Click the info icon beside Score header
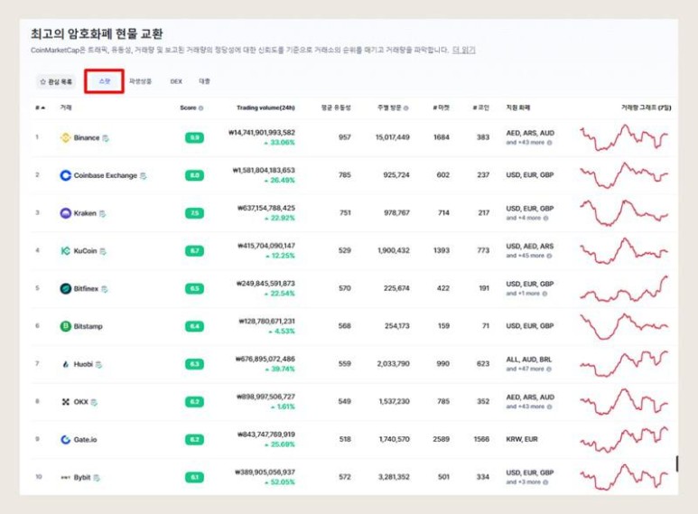 point(201,108)
